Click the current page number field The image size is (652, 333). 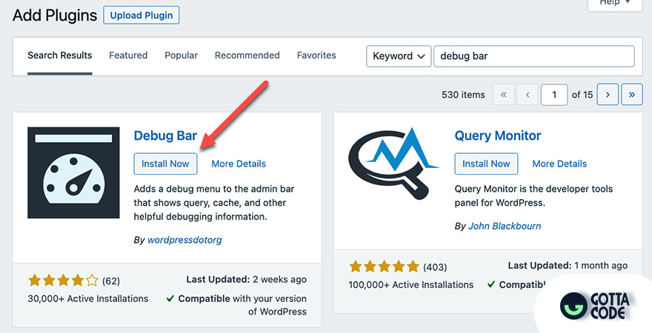click(554, 95)
